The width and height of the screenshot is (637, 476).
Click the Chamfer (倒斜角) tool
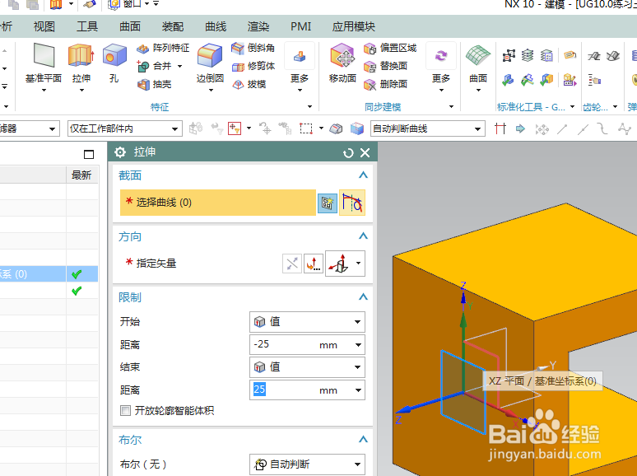[253, 48]
